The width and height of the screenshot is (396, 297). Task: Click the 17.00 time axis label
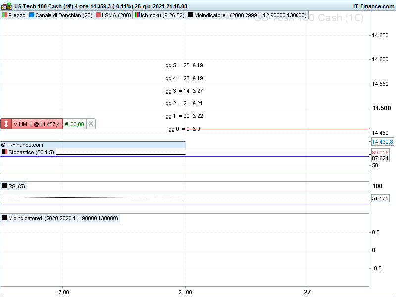tap(62, 292)
